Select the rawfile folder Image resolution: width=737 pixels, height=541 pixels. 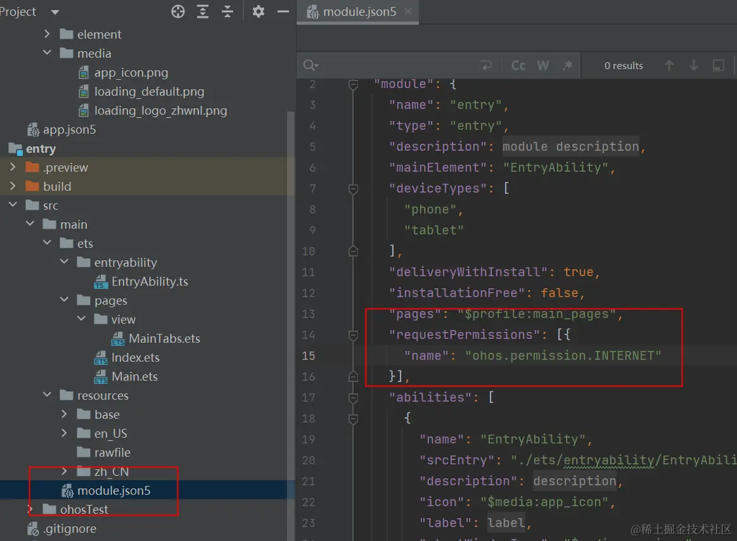click(x=112, y=452)
